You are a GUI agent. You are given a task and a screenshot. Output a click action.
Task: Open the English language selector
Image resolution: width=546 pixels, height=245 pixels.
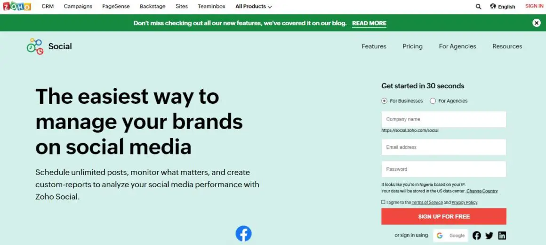tap(503, 7)
